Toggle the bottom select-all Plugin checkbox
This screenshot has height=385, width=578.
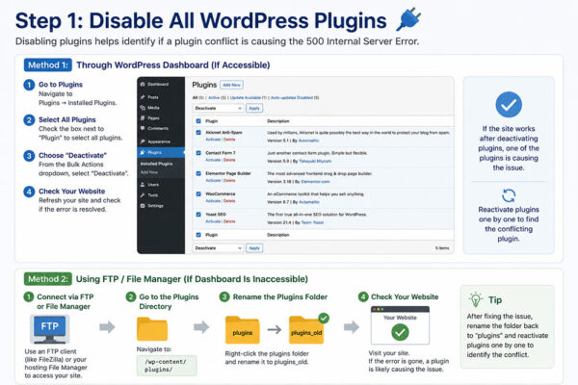coord(198,235)
